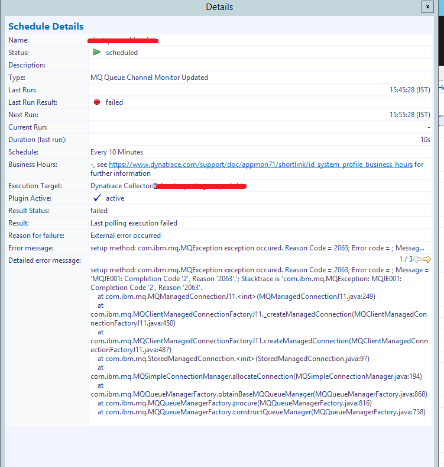Screen dimensions: 444x467
Task: Click the Last Run time 15:45:28 (IST)
Action: (x=410, y=90)
